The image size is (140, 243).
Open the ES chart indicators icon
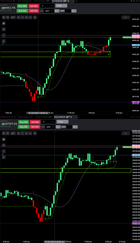(30, 17)
